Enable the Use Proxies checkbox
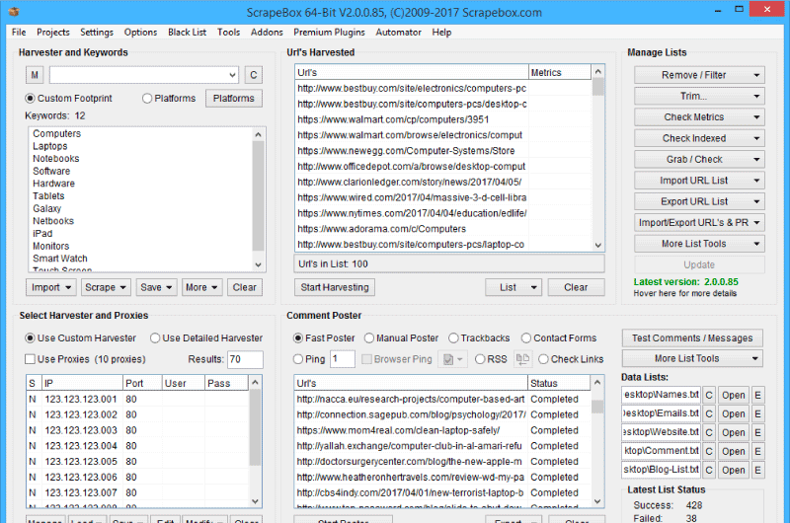This screenshot has height=523, width=790. [x=31, y=359]
